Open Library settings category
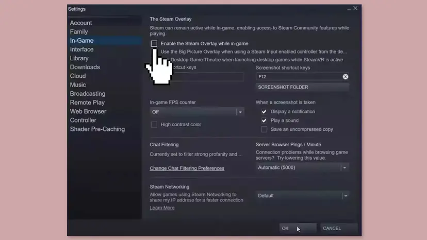Viewport: 427px width, 240px height. [79, 58]
